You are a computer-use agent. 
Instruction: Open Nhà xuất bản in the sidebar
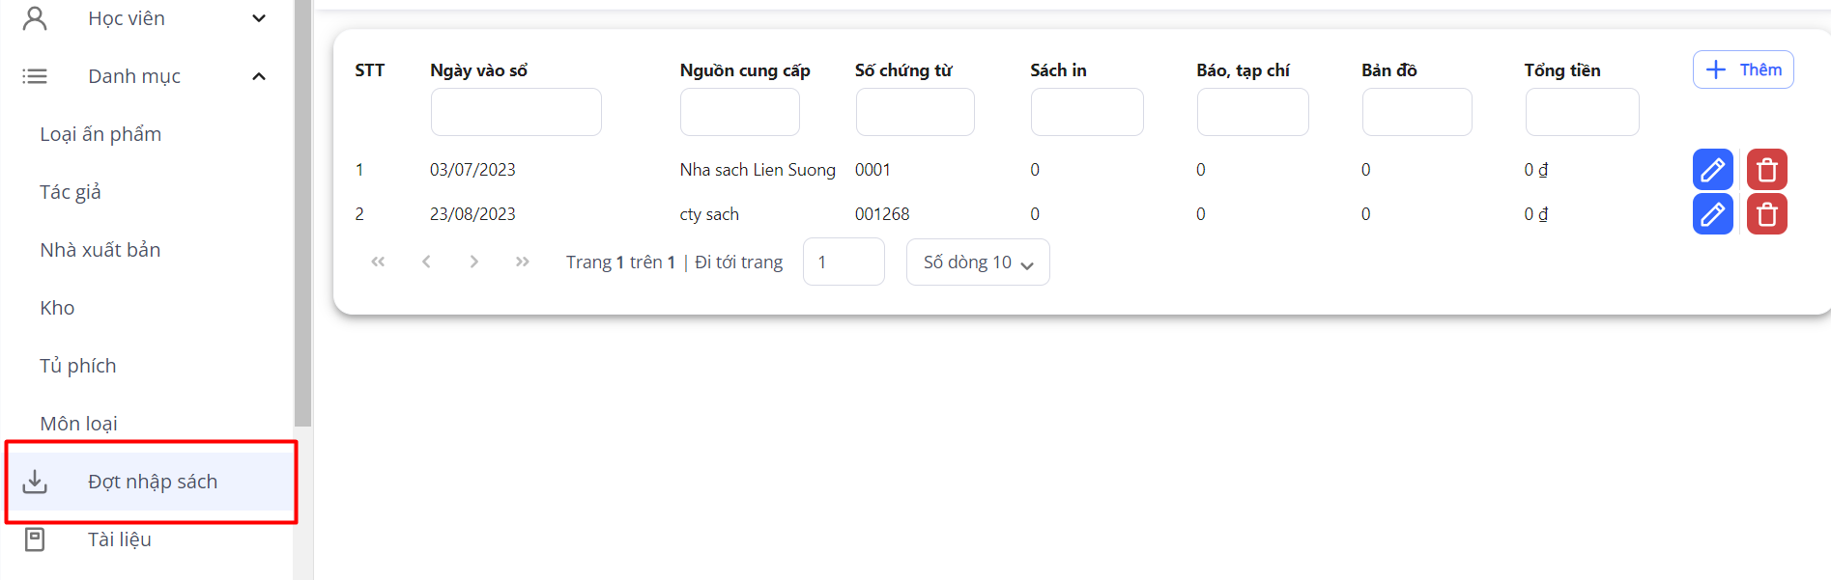pyautogui.click(x=100, y=250)
